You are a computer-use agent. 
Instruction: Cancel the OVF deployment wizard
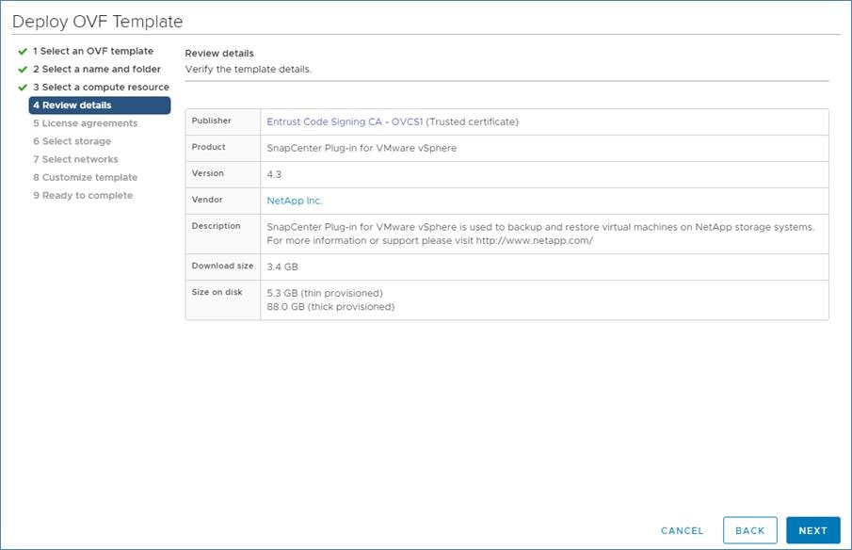(682, 530)
